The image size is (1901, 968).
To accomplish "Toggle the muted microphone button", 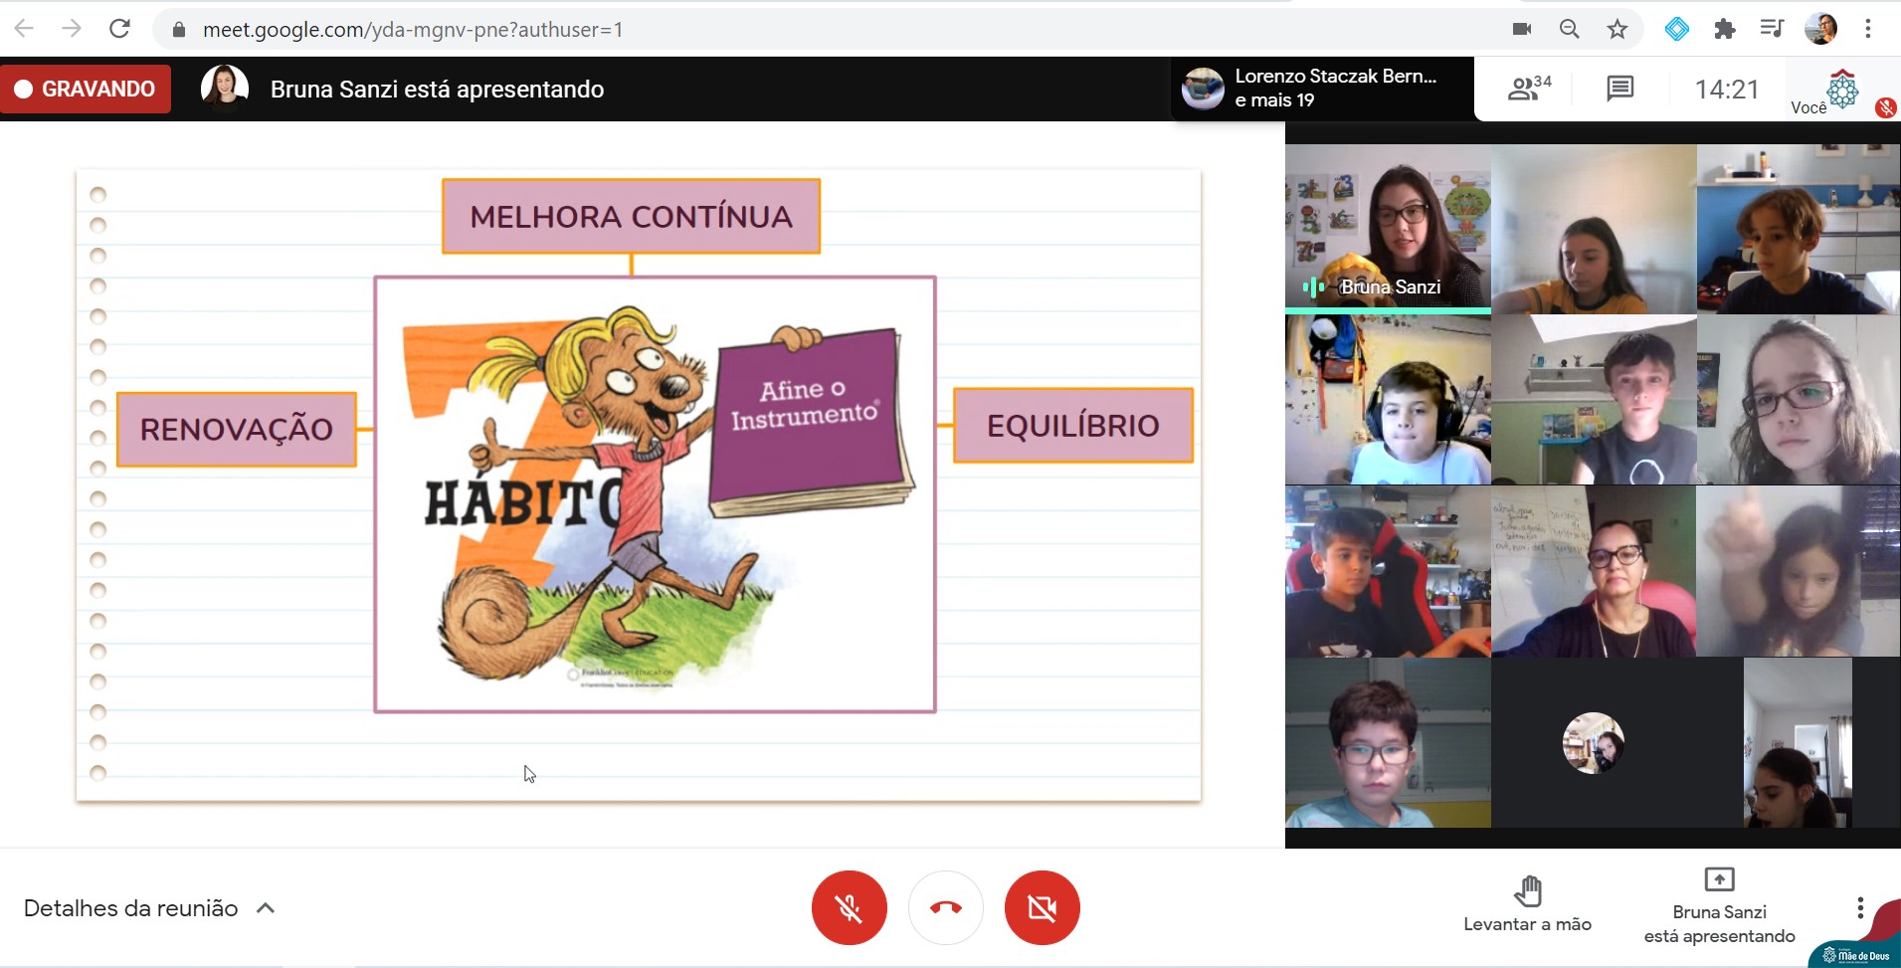I will tap(849, 907).
